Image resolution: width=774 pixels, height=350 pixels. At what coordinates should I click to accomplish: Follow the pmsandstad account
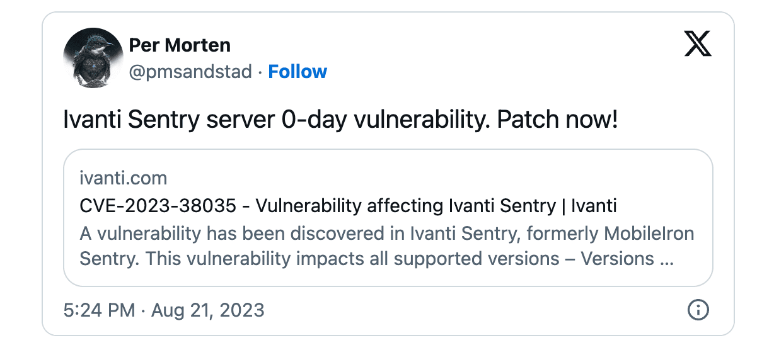(x=297, y=72)
